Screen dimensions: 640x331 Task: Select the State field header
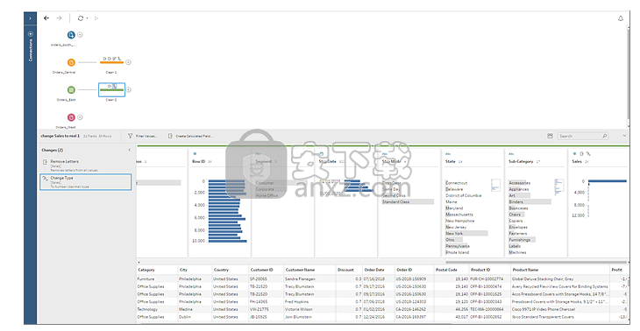[x=451, y=162]
